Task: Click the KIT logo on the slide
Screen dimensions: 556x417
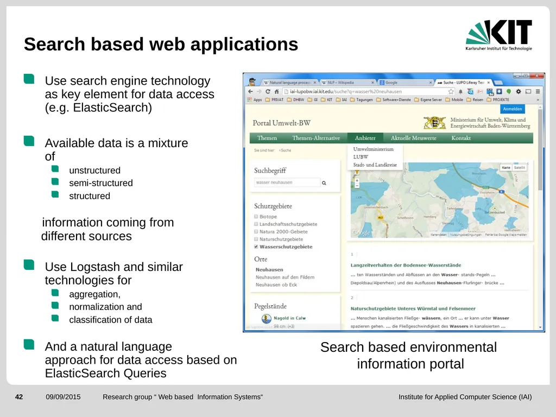Action: (x=498, y=35)
